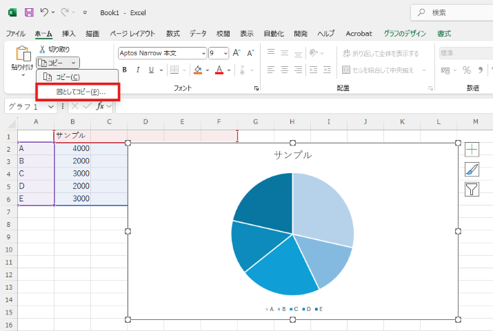Expand the underline style dropdown arrow
Screen dimensions: 493x331
pos(161,70)
